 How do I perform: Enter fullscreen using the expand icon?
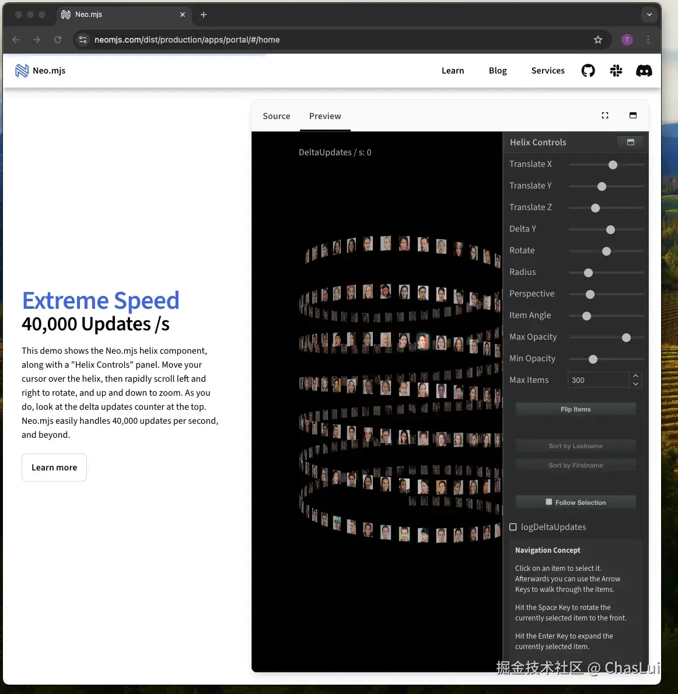[x=605, y=115]
